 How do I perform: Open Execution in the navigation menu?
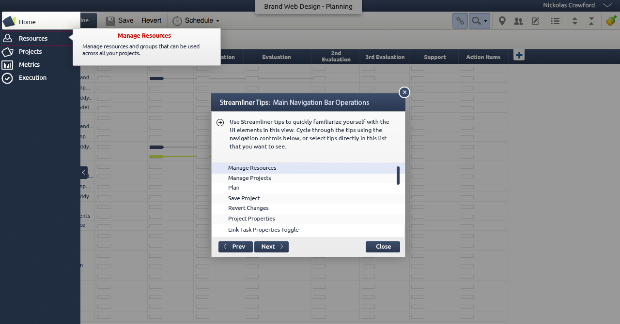(x=32, y=77)
